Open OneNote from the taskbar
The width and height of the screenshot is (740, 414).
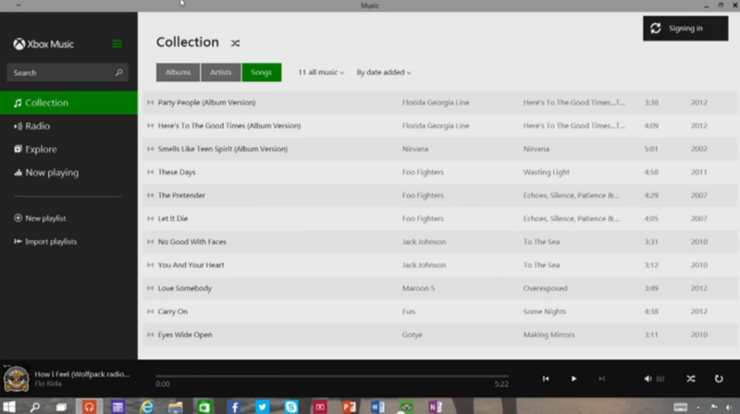tap(436, 407)
